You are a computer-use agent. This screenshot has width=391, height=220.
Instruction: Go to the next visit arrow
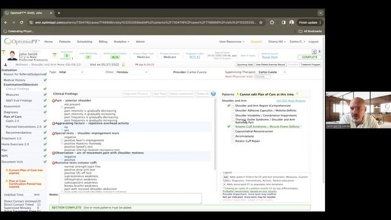click(320, 51)
